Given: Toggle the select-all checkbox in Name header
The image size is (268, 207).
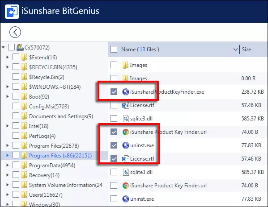Looking at the screenshot, I should click(114, 50).
